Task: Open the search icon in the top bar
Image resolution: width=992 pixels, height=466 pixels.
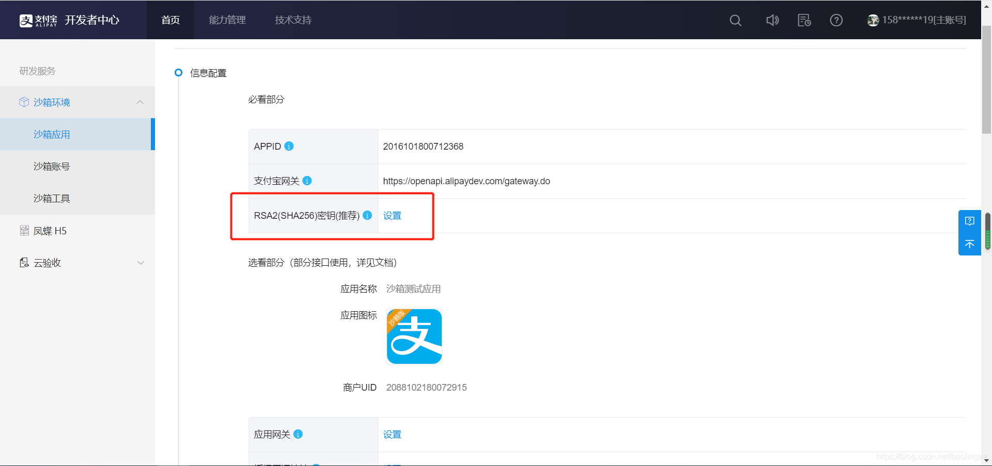Action: tap(735, 20)
